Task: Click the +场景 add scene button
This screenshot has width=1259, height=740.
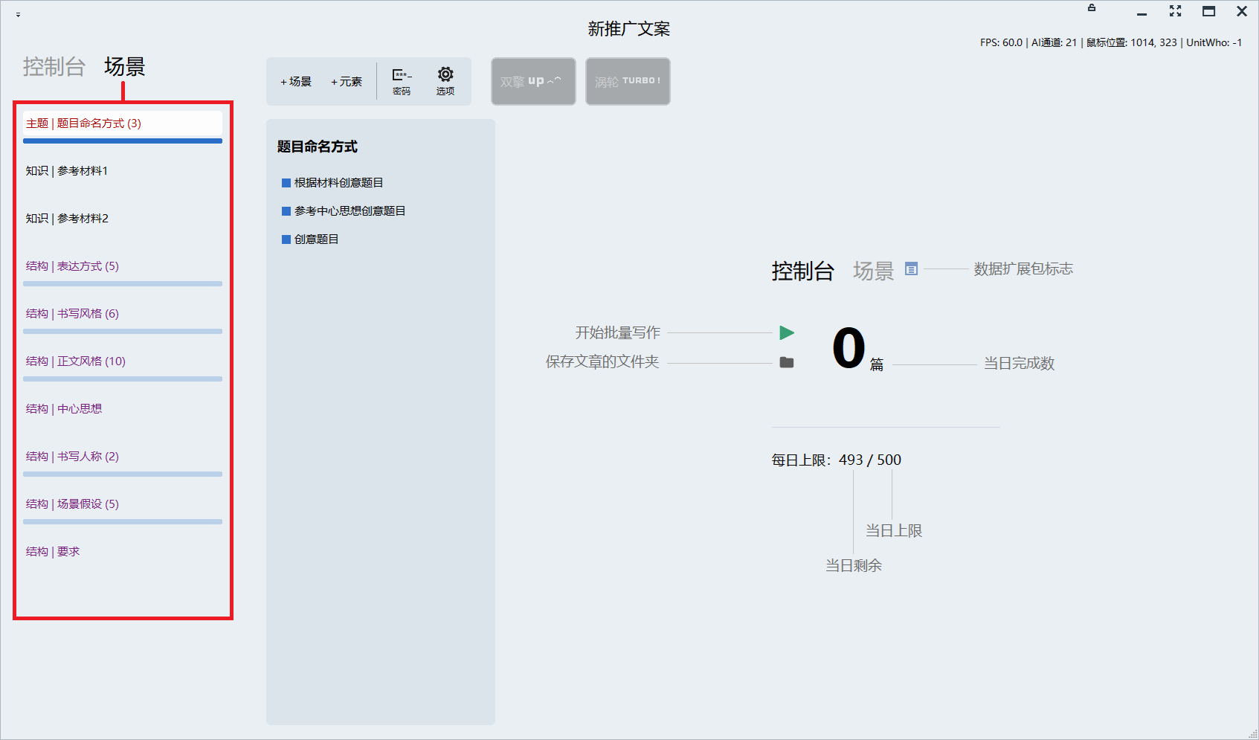Action: coord(295,82)
